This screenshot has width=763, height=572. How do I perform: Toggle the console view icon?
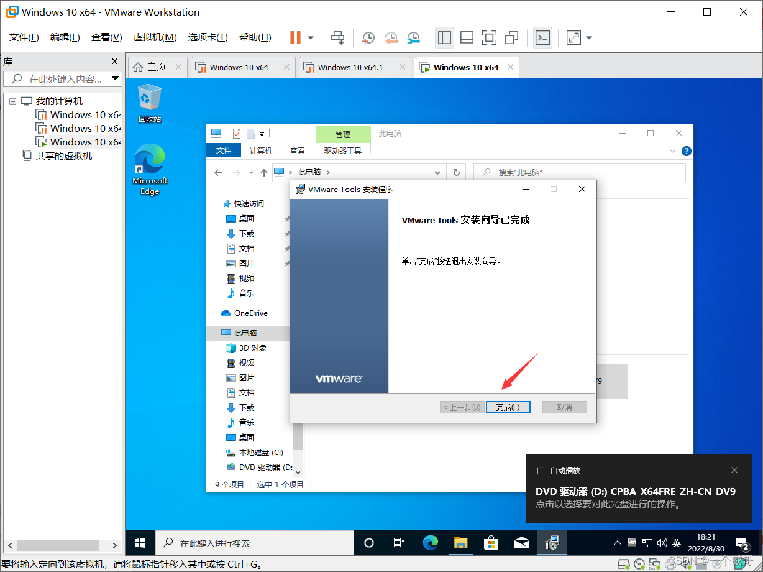(x=542, y=37)
